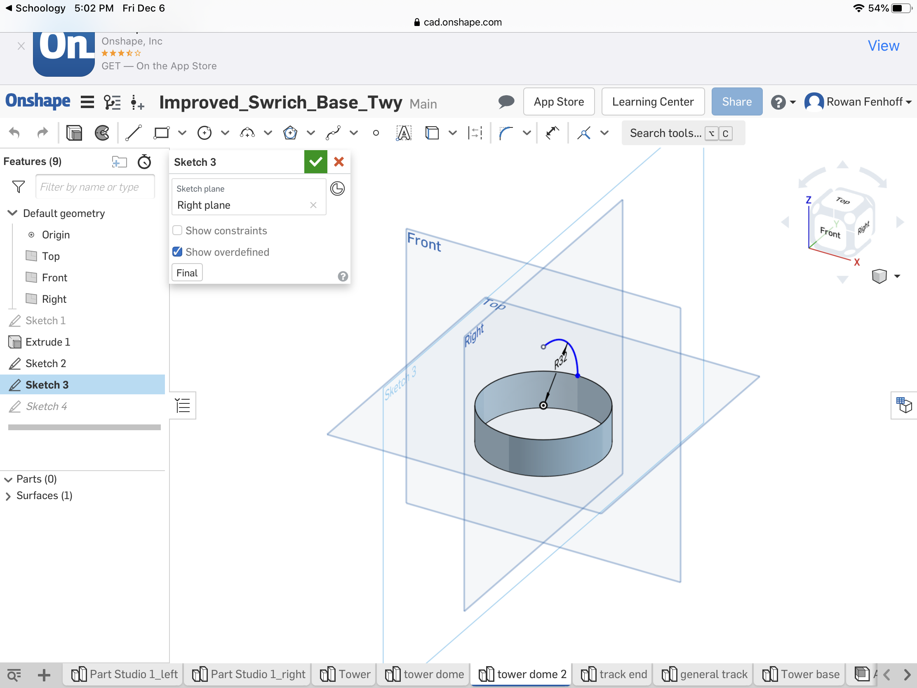This screenshot has height=688, width=917.
Task: Click the Final button in sketch dialog
Action: click(186, 273)
